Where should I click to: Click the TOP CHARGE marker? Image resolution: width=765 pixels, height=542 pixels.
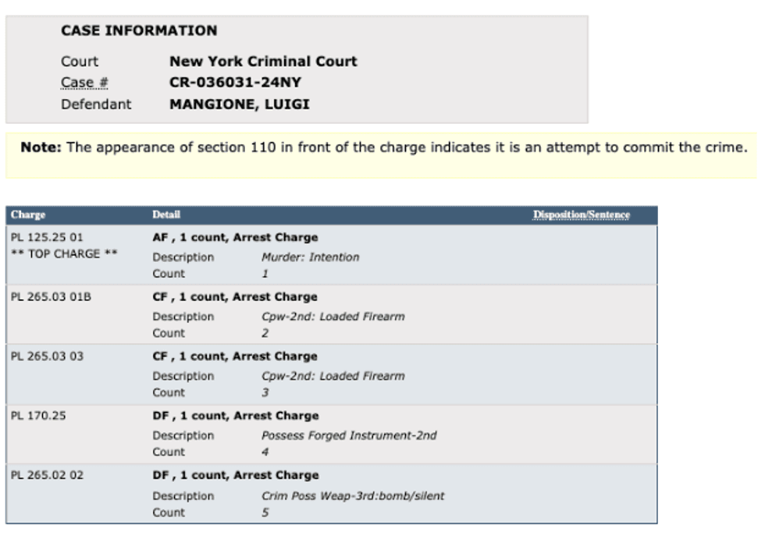pyautogui.click(x=64, y=254)
